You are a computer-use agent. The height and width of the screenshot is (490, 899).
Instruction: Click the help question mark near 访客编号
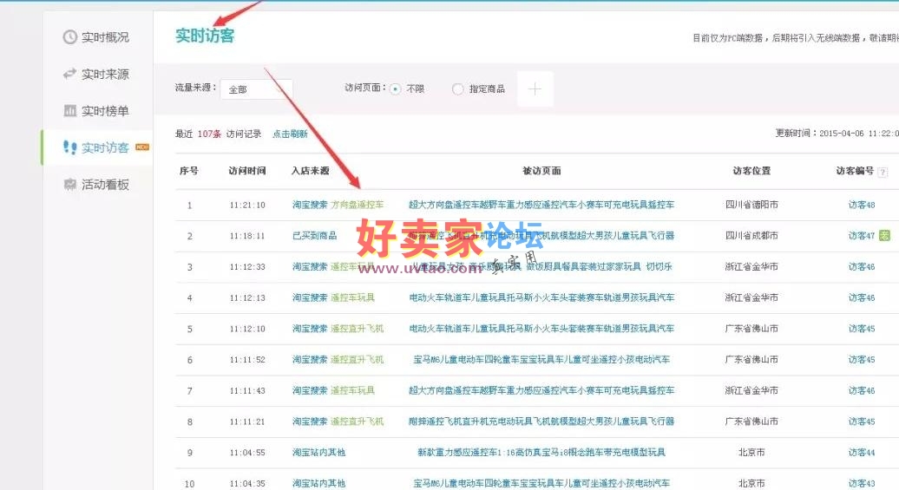tap(883, 172)
